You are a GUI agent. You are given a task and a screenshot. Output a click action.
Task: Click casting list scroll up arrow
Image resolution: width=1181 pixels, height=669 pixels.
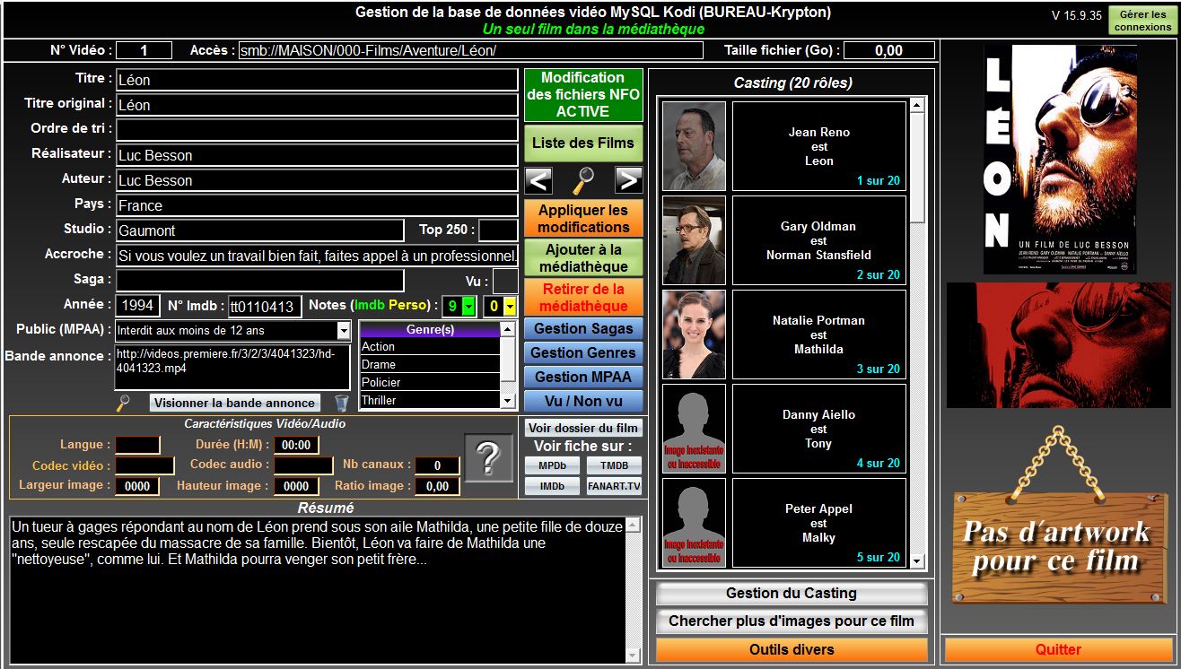(917, 105)
